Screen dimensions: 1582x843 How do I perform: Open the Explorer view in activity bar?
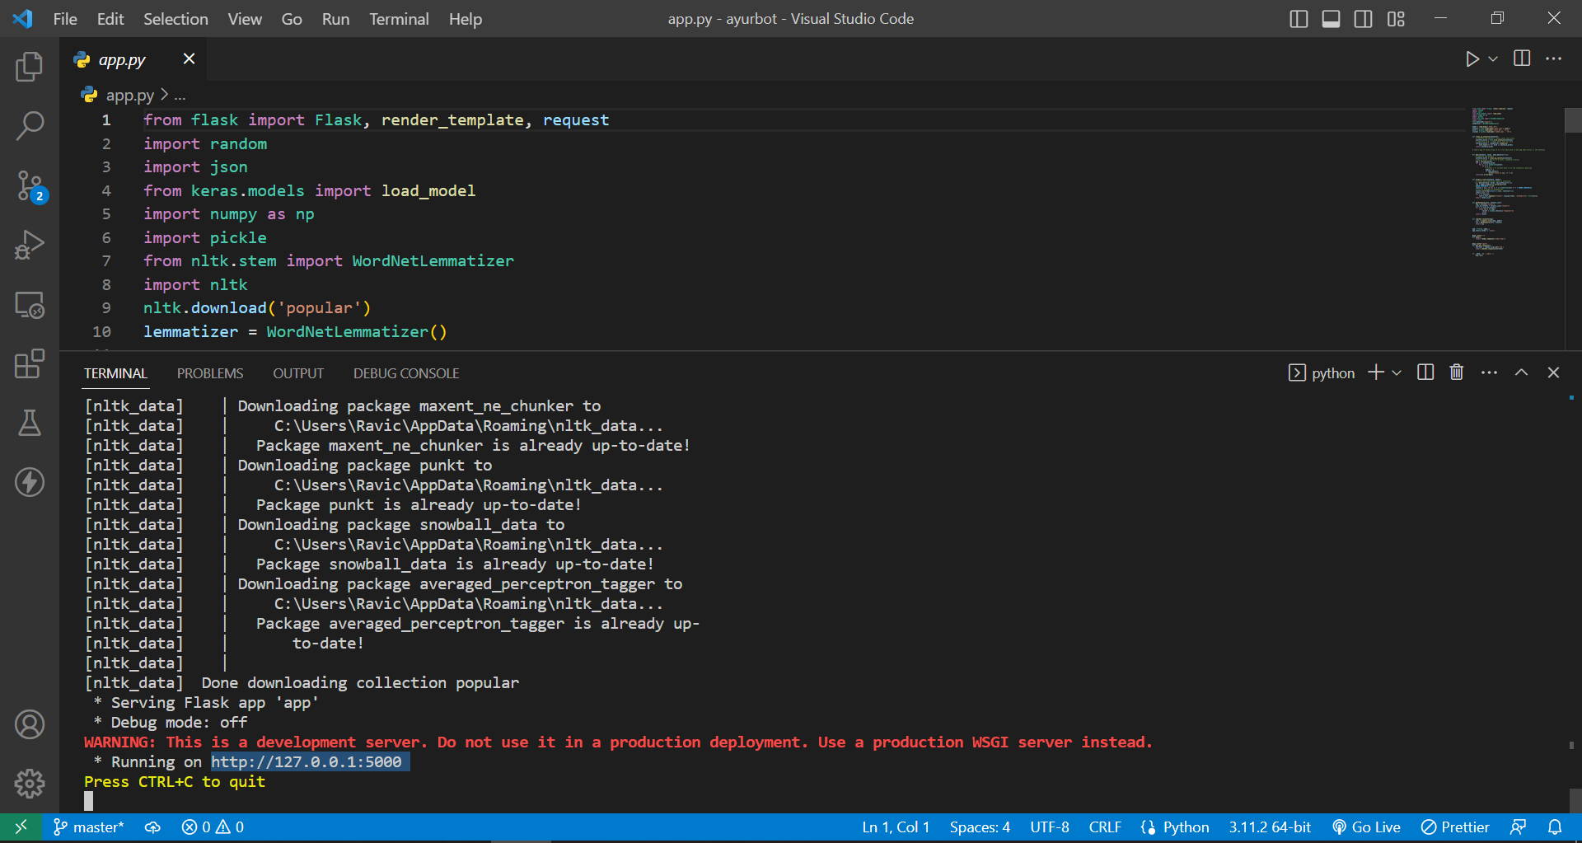click(30, 67)
